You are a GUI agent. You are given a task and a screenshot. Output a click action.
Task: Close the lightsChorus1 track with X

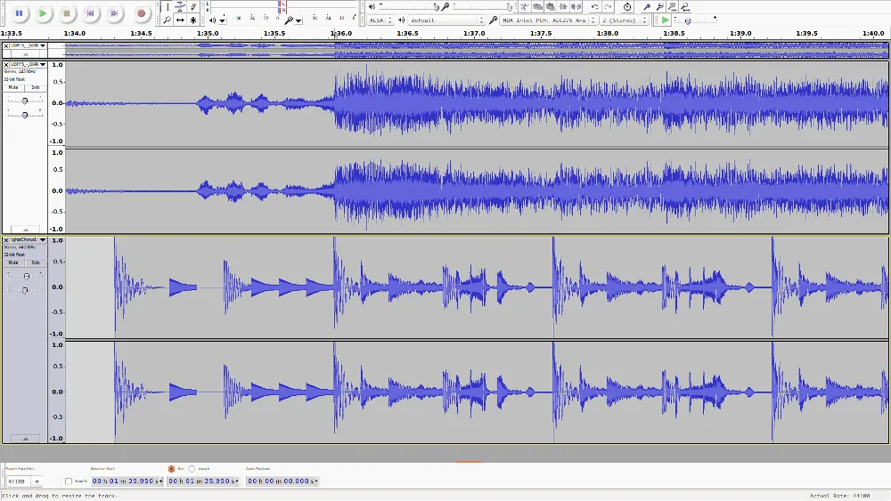[x=5, y=239]
